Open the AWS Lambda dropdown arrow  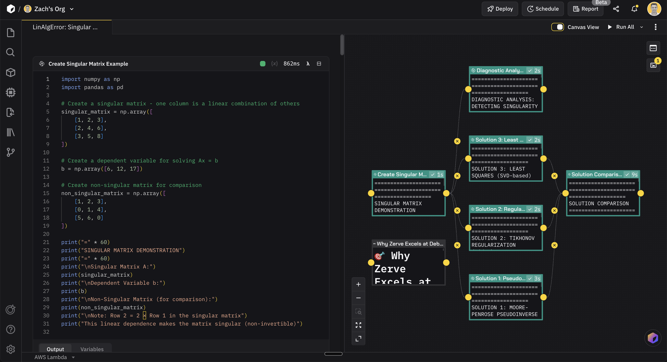(x=73, y=357)
